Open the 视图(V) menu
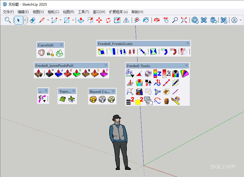Viewport: 244px width, 177px height. [38, 12]
